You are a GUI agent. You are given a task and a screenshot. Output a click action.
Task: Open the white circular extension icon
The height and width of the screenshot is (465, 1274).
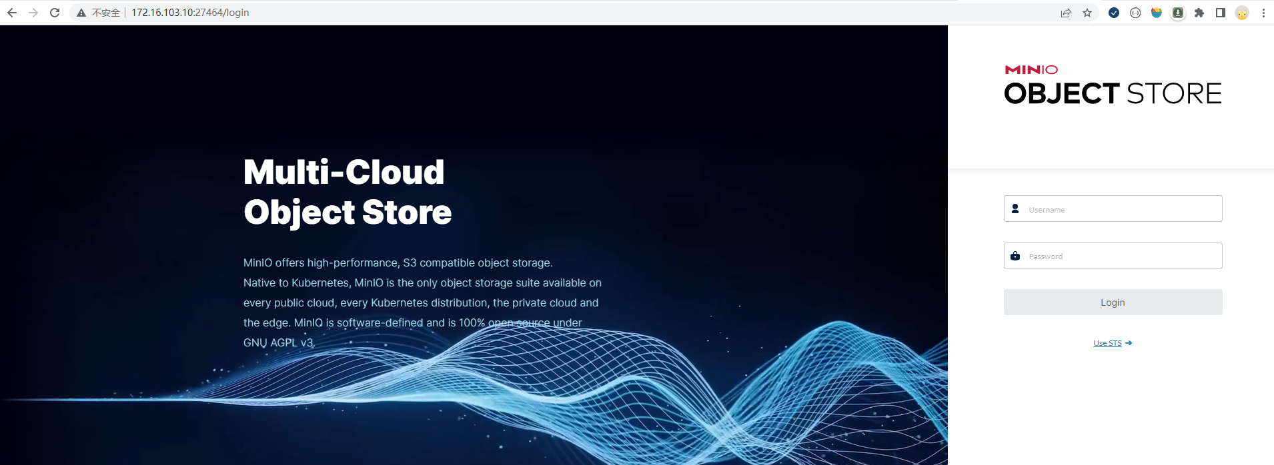coord(1135,13)
